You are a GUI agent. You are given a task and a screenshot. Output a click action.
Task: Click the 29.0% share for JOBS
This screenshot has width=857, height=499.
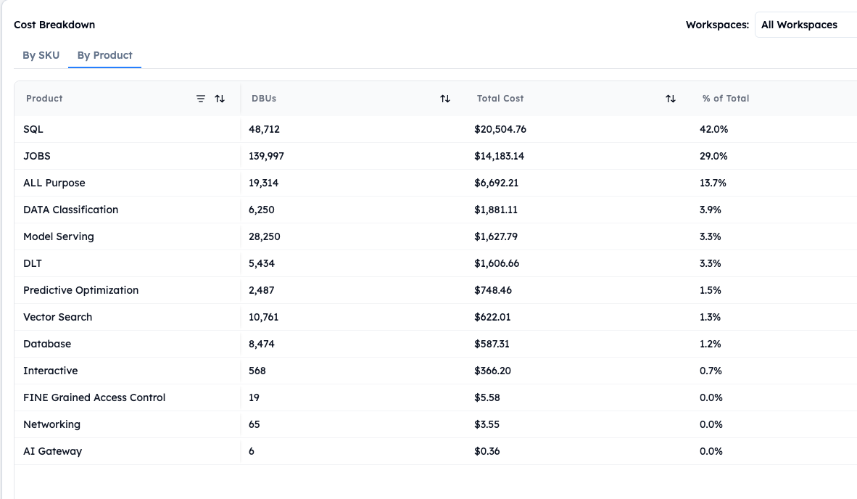[713, 157]
